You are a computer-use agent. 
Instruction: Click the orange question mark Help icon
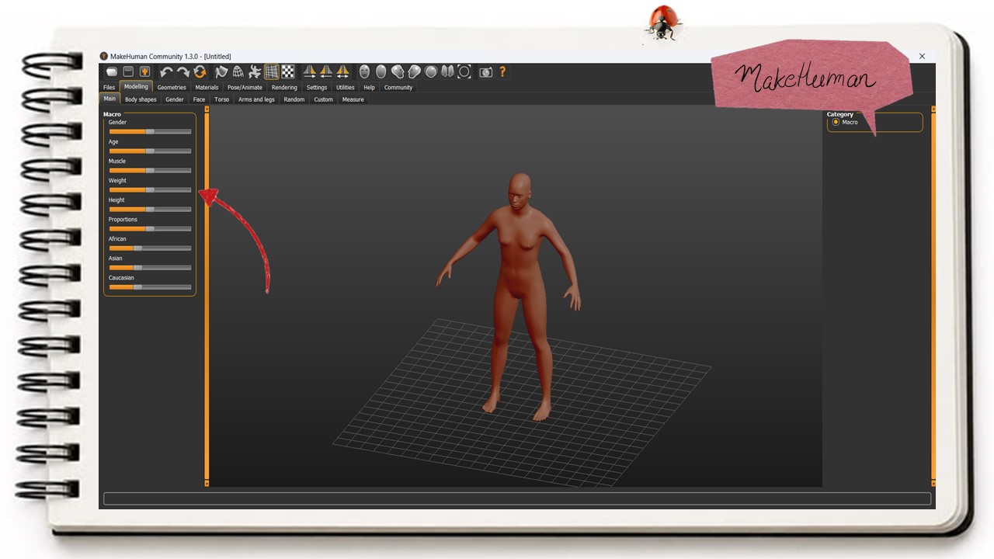click(x=502, y=72)
